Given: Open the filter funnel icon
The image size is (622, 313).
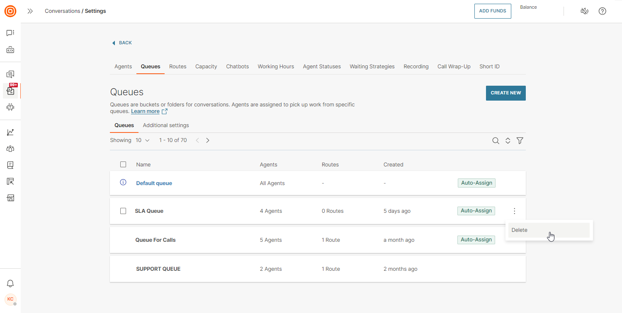Looking at the screenshot, I should 520,141.
